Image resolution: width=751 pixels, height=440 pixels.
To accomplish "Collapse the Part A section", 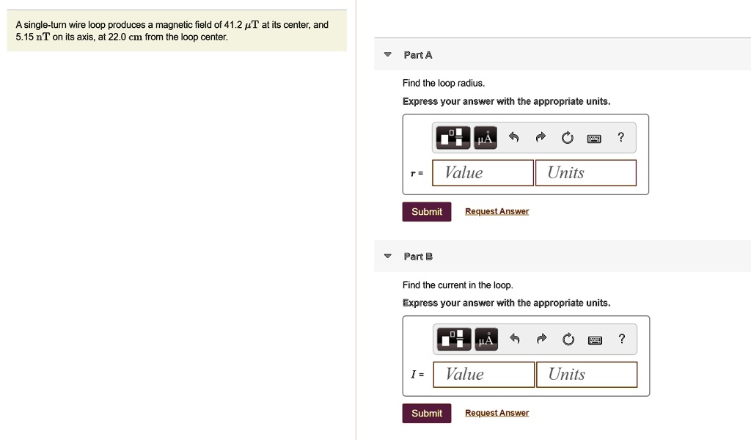I will tap(388, 55).
